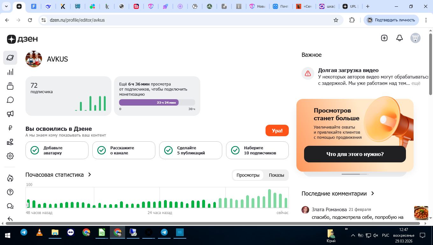Switch to the UPL browser tab

pos(350,6)
